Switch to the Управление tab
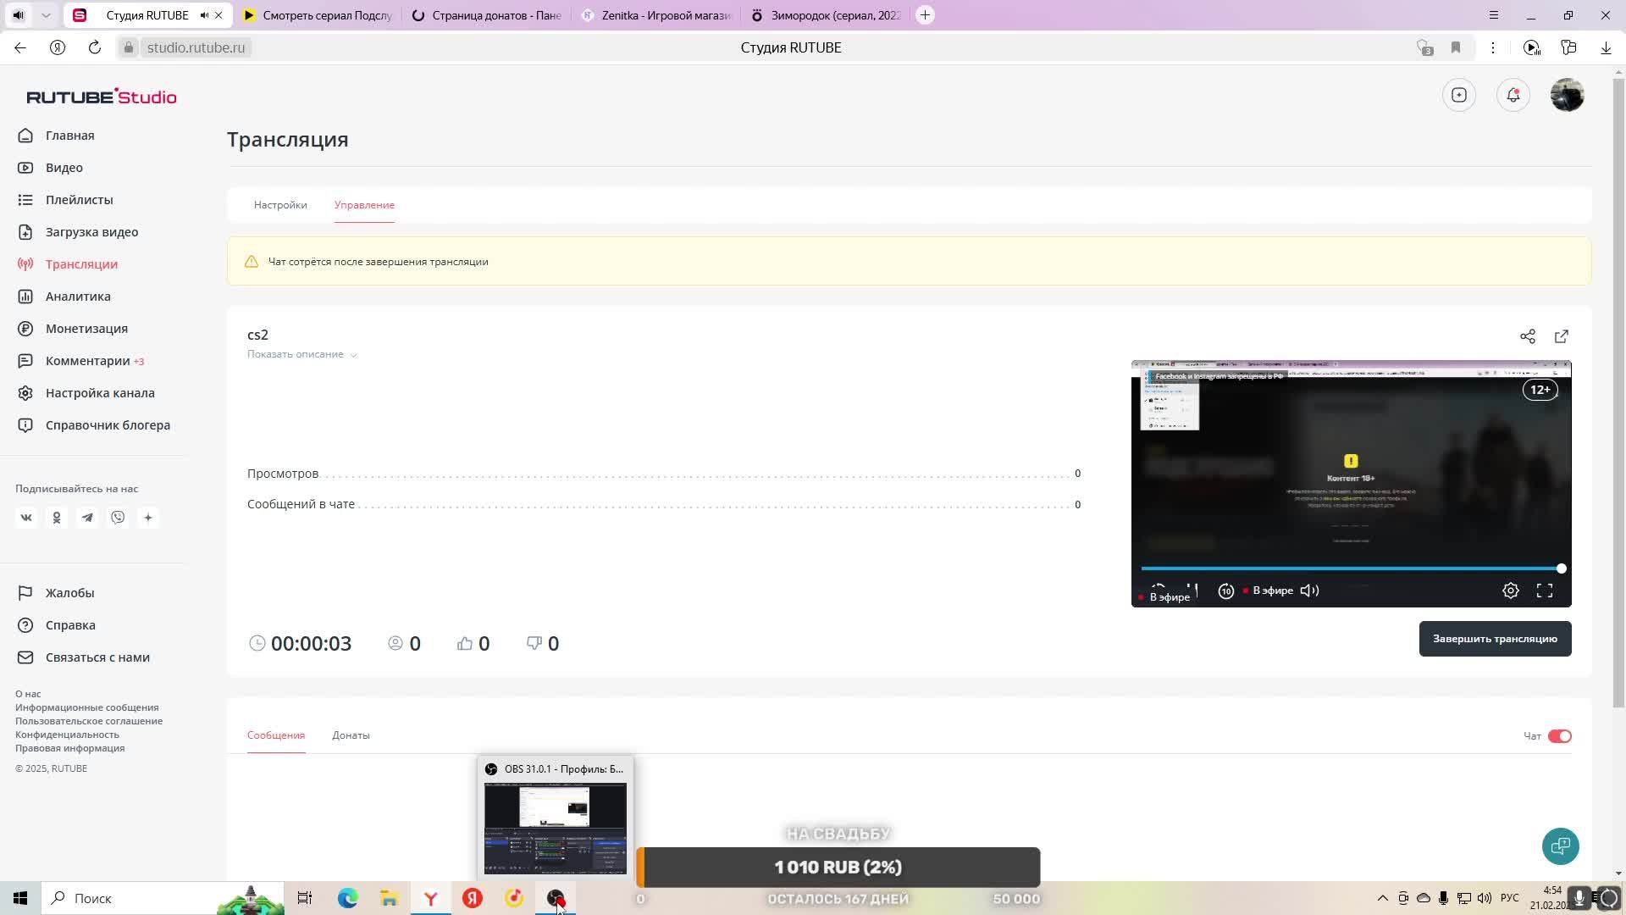Screen dimensions: 1626x915 [x=364, y=205]
